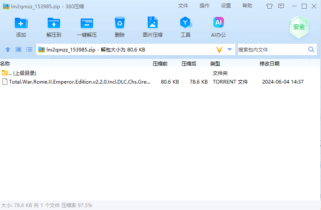
Task: Open the 操作 menu
Action: click(x=205, y=6)
